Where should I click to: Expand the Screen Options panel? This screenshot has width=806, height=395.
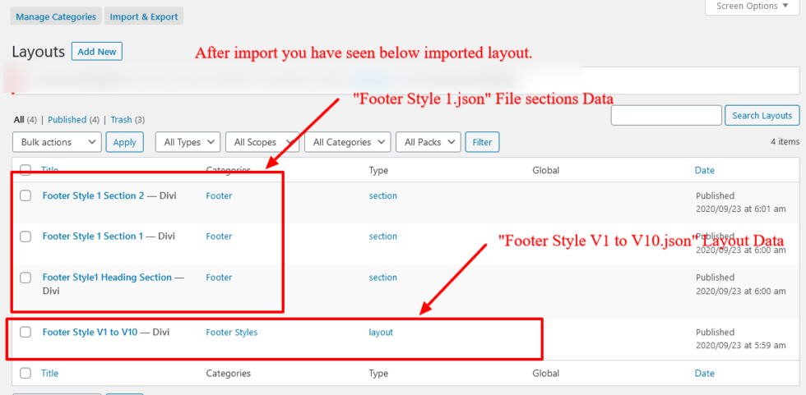click(753, 7)
